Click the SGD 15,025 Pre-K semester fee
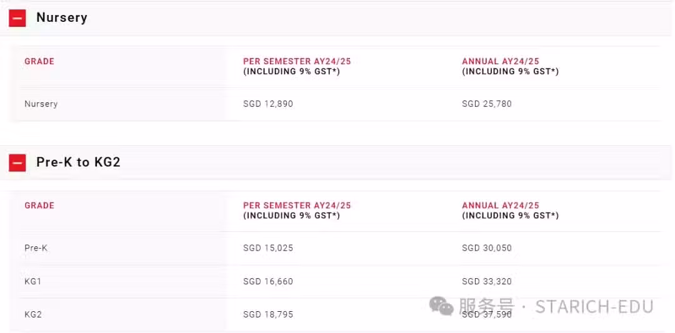Screen dimensions: 675x333 point(268,248)
